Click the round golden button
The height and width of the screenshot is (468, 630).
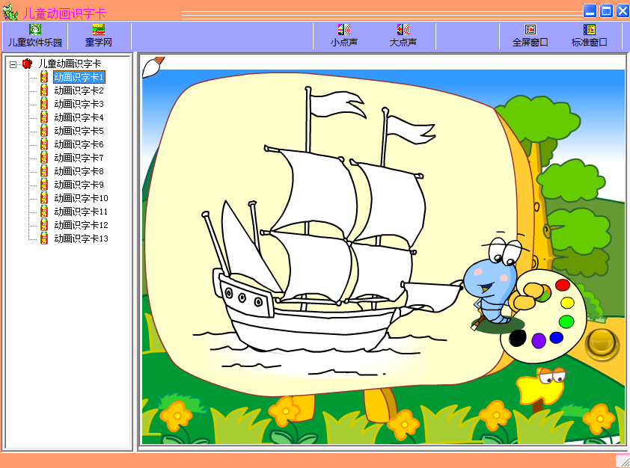(601, 344)
